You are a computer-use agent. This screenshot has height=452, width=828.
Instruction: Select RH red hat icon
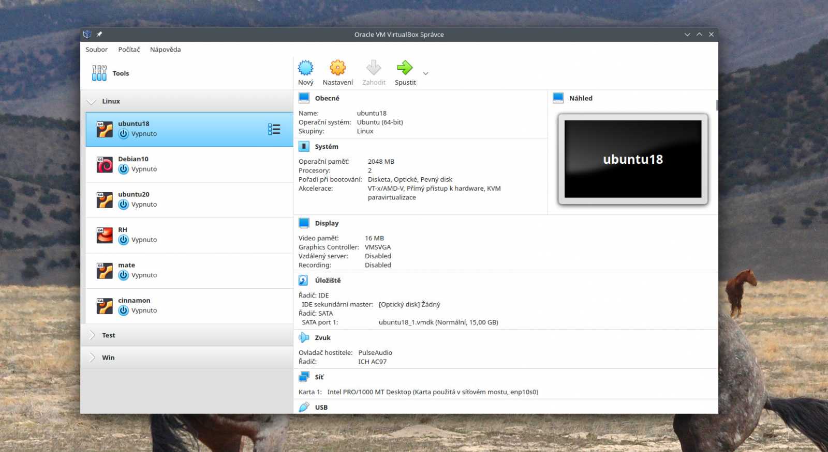coord(105,235)
